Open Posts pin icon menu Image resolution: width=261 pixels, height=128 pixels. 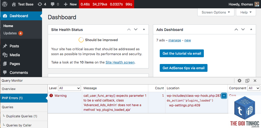[x=5, y=46]
